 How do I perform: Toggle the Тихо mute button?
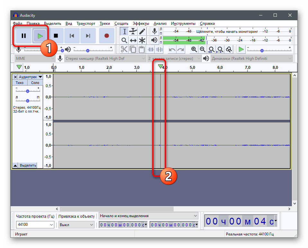(20, 83)
